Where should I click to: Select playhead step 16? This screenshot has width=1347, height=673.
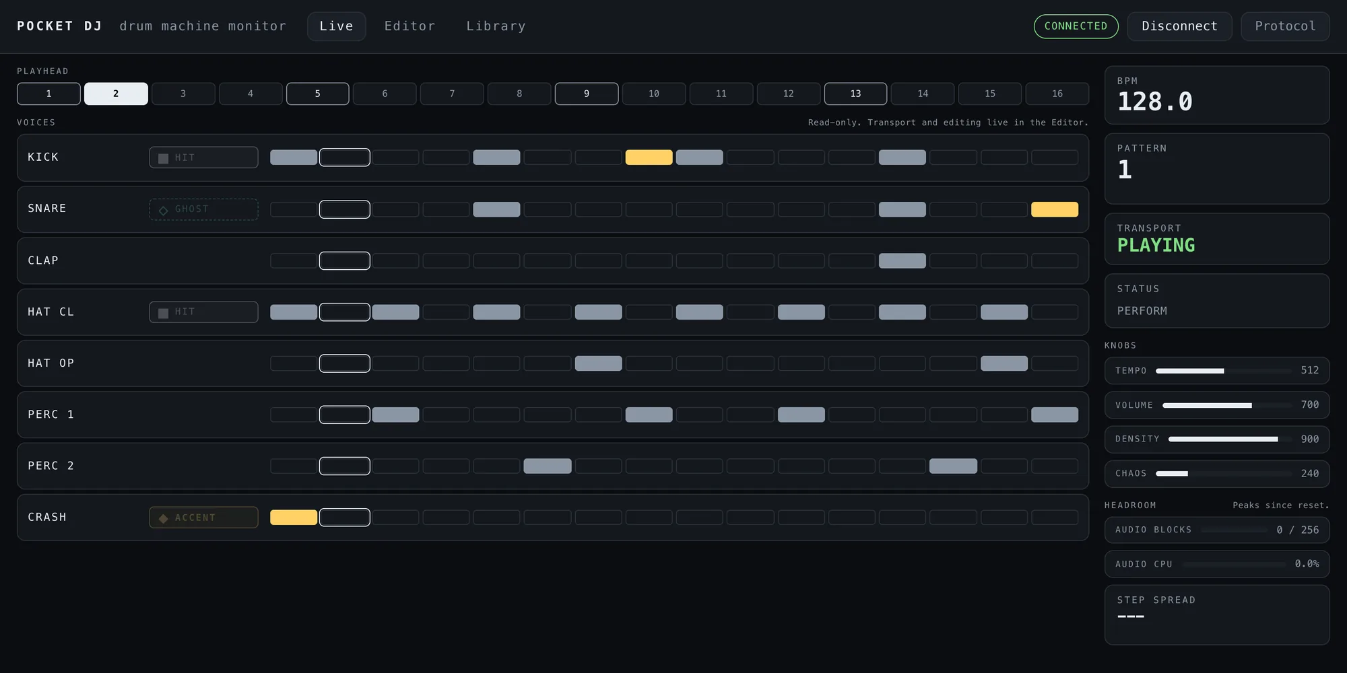[x=1057, y=94]
